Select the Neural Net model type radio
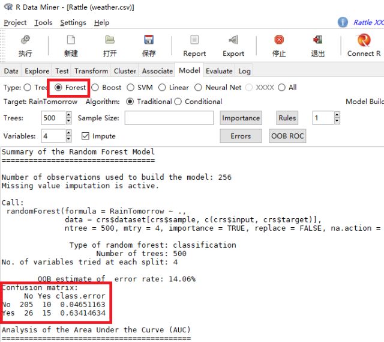 [x=198, y=87]
